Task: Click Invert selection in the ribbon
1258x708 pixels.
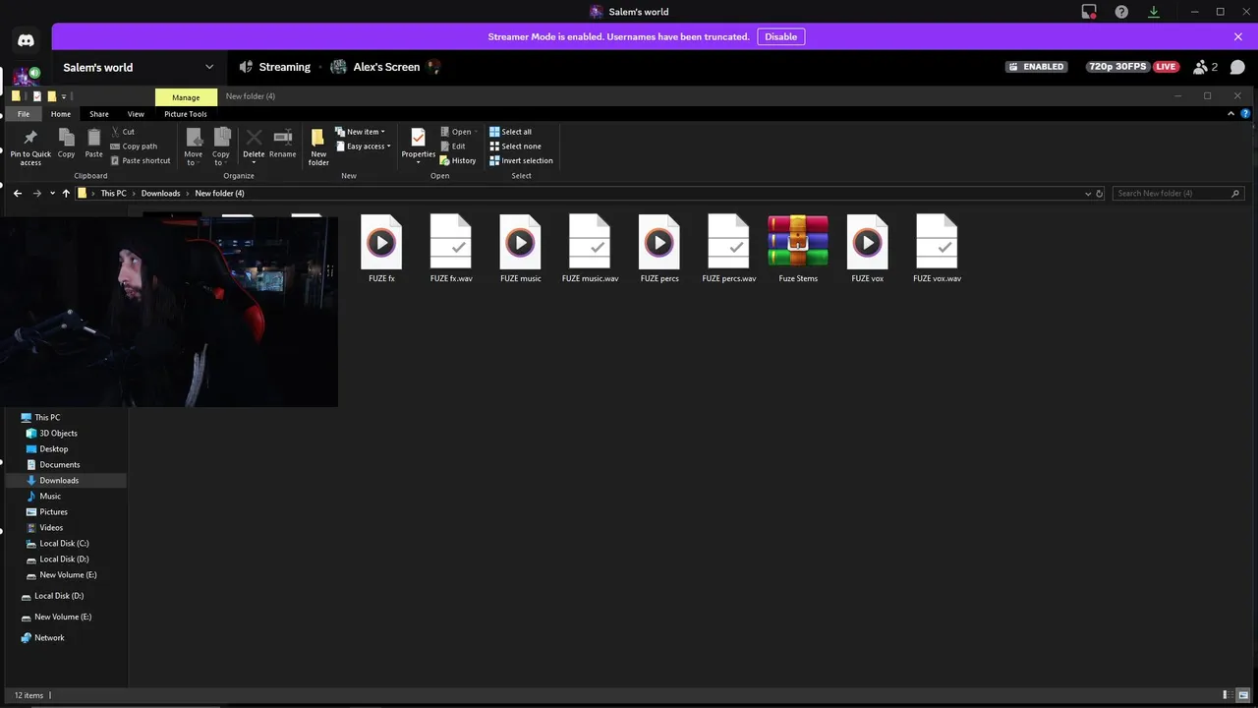Action: (x=522, y=160)
